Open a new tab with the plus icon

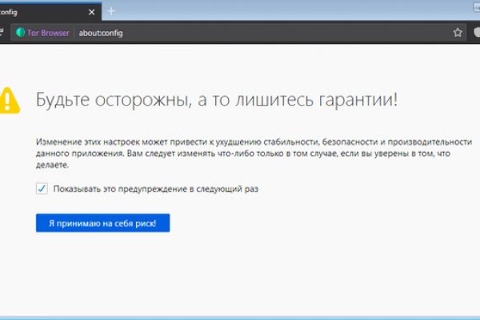coord(111,10)
